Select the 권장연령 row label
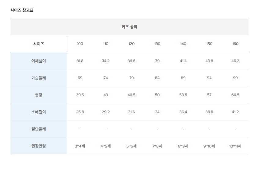Screen dimensions: 263x177 point(39,146)
